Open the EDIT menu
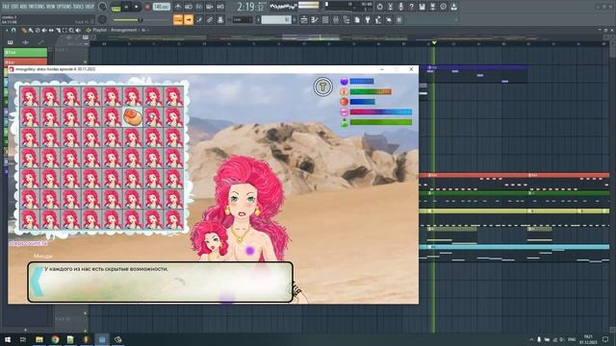Viewport: 616px width, 346px height. coord(14,7)
